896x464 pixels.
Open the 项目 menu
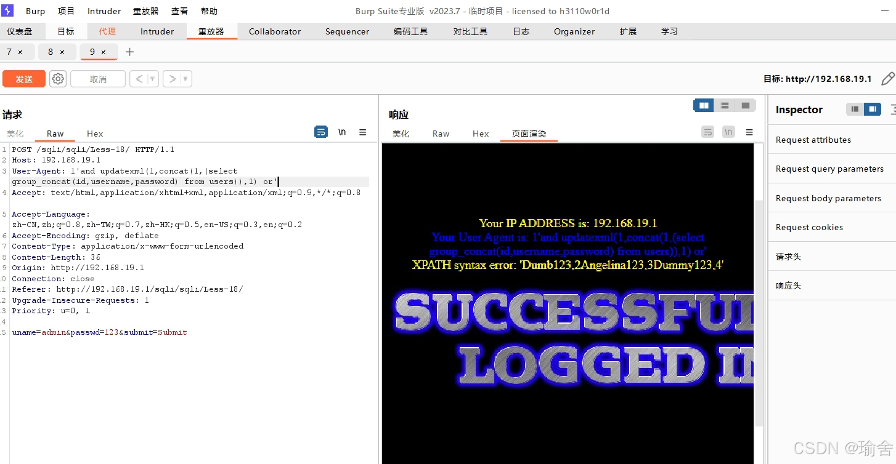(x=66, y=11)
